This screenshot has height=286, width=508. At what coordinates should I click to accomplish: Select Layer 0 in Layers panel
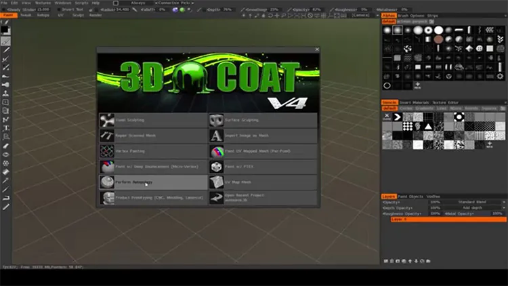click(448, 220)
